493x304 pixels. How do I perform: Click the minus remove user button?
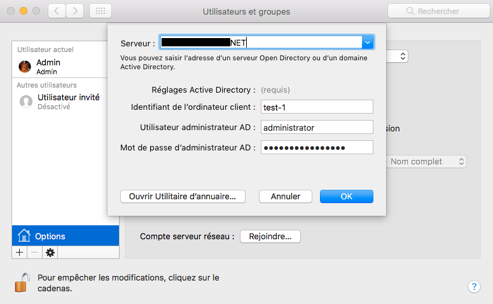35,253
